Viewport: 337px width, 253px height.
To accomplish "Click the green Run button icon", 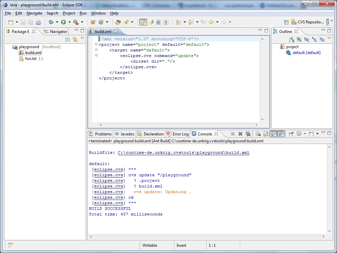I will tap(64, 22).
